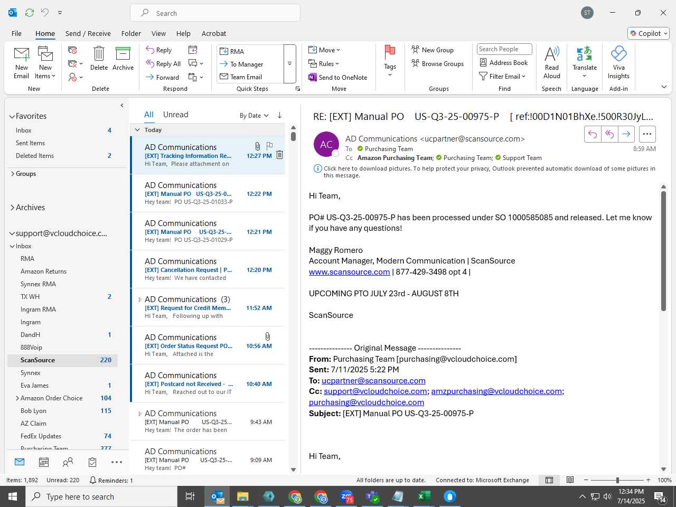Image resolution: width=676 pixels, height=507 pixels.
Task: Switch to Tasks view in navigation bar
Action: (92, 462)
